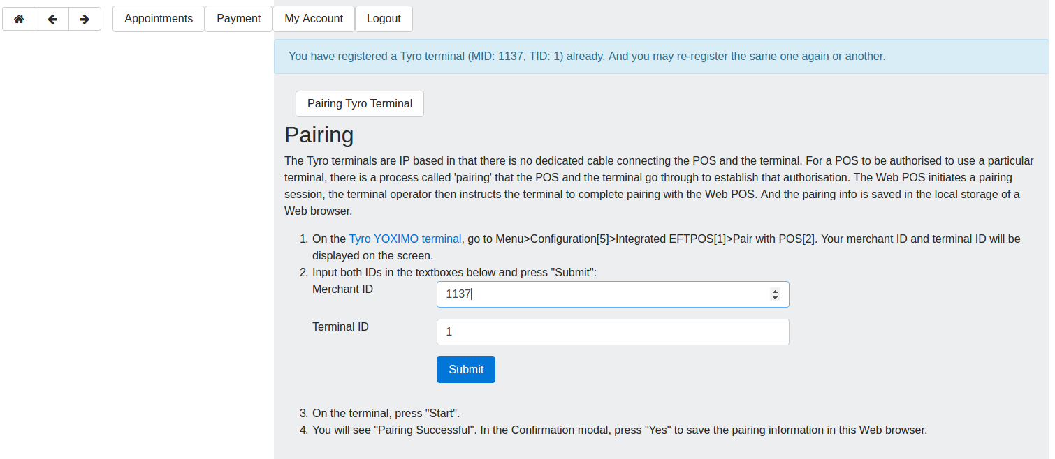Click the Submit button to pair terminal
This screenshot has width=1055, height=459.
465,369
